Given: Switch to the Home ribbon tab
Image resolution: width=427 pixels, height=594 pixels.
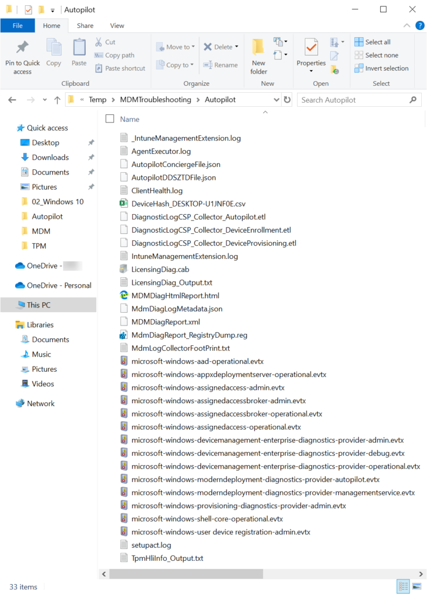Looking at the screenshot, I should coord(52,26).
